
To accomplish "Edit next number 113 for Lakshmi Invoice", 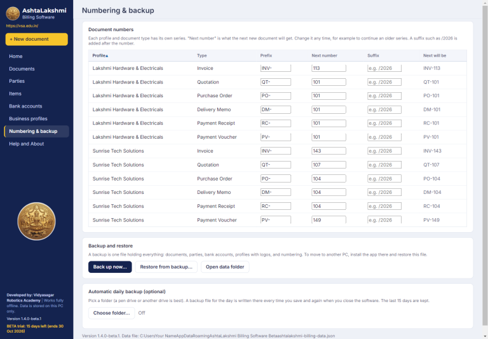I will click(x=329, y=68).
